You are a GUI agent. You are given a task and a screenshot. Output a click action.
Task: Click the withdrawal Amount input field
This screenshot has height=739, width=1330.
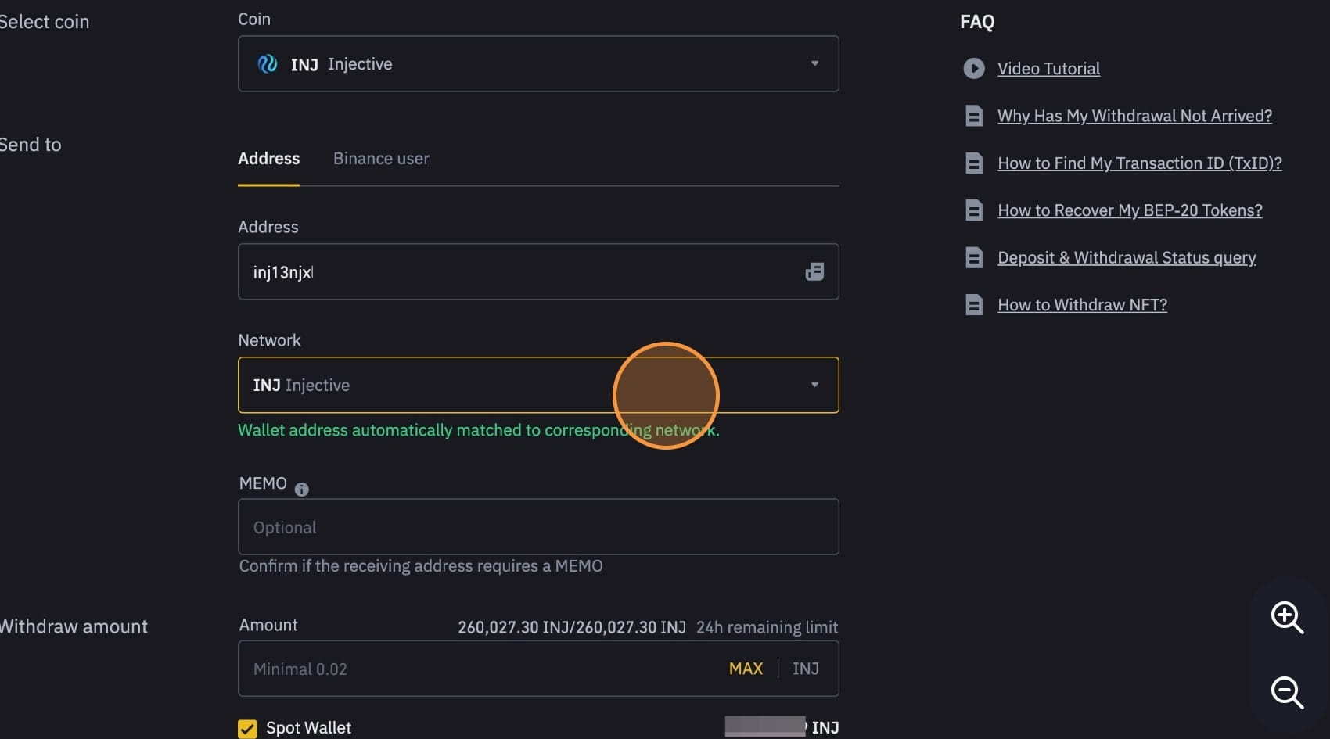pos(477,669)
